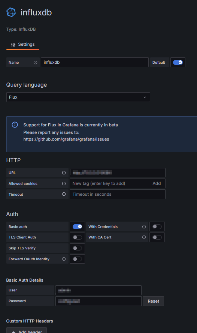This screenshot has height=333, width=197.
Task: Toggle the Default data source switch
Action: (x=178, y=62)
